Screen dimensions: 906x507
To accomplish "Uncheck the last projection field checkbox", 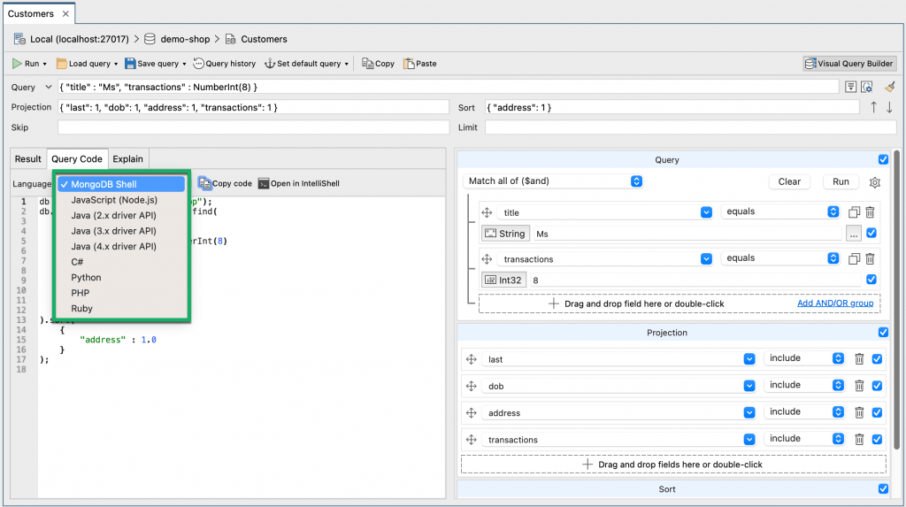I will pos(877,359).
